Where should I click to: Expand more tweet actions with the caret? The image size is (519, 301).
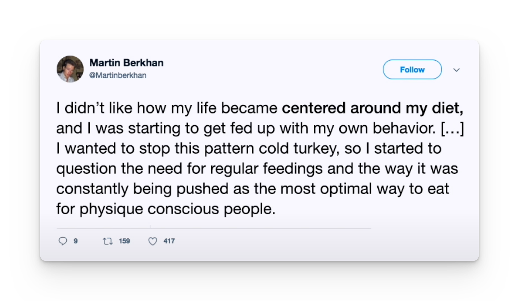click(x=457, y=70)
